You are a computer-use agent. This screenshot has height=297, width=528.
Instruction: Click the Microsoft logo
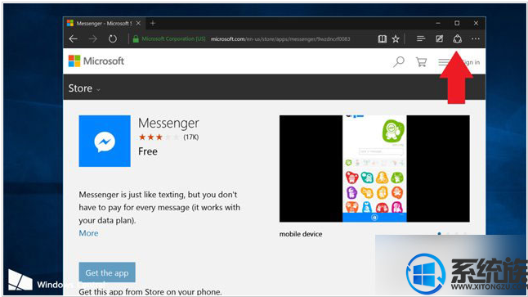click(96, 61)
